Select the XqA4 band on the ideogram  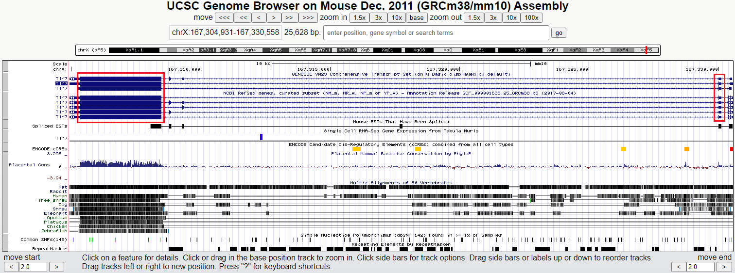[250, 50]
